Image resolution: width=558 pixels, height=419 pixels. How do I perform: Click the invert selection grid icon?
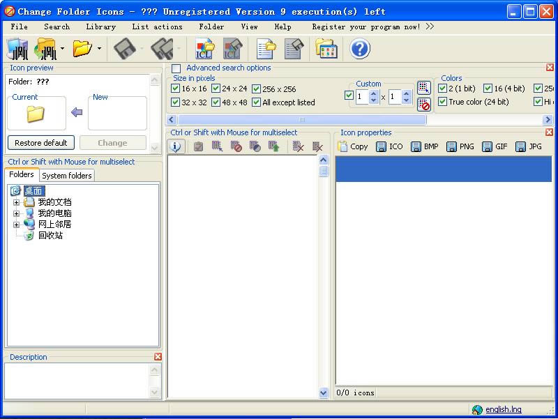point(255,146)
